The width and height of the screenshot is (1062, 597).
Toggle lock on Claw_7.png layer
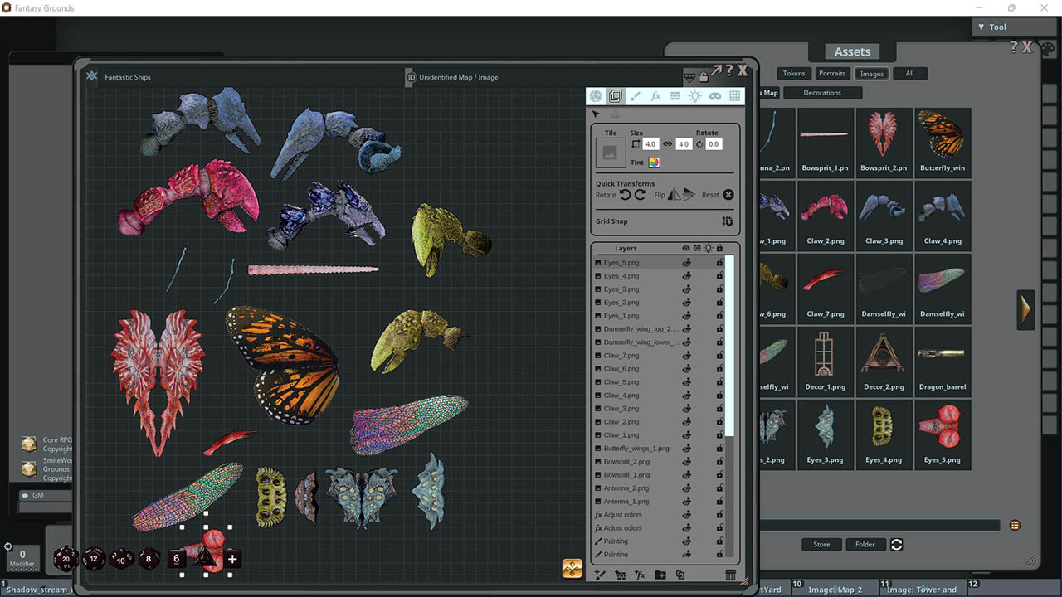pos(719,356)
